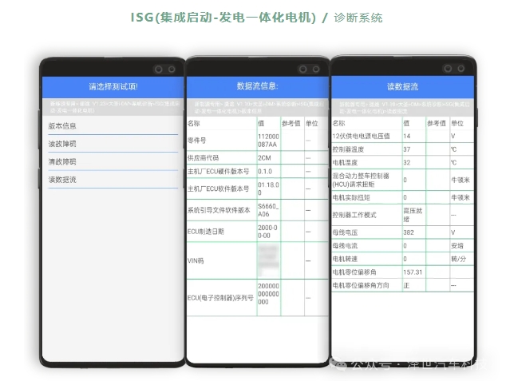Select the 主机厂ECU软件版本号 row name
506x381 pixels.
point(218,189)
